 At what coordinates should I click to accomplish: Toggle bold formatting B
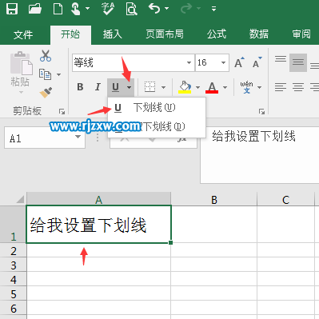click(x=80, y=87)
